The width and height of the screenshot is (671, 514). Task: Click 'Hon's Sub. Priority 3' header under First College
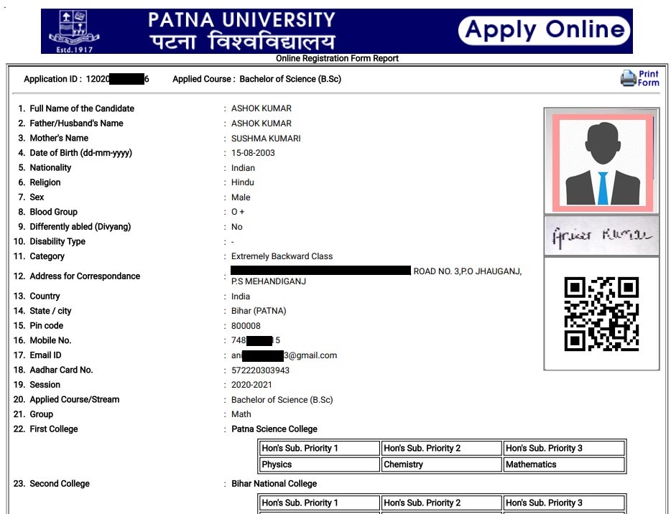(564, 448)
